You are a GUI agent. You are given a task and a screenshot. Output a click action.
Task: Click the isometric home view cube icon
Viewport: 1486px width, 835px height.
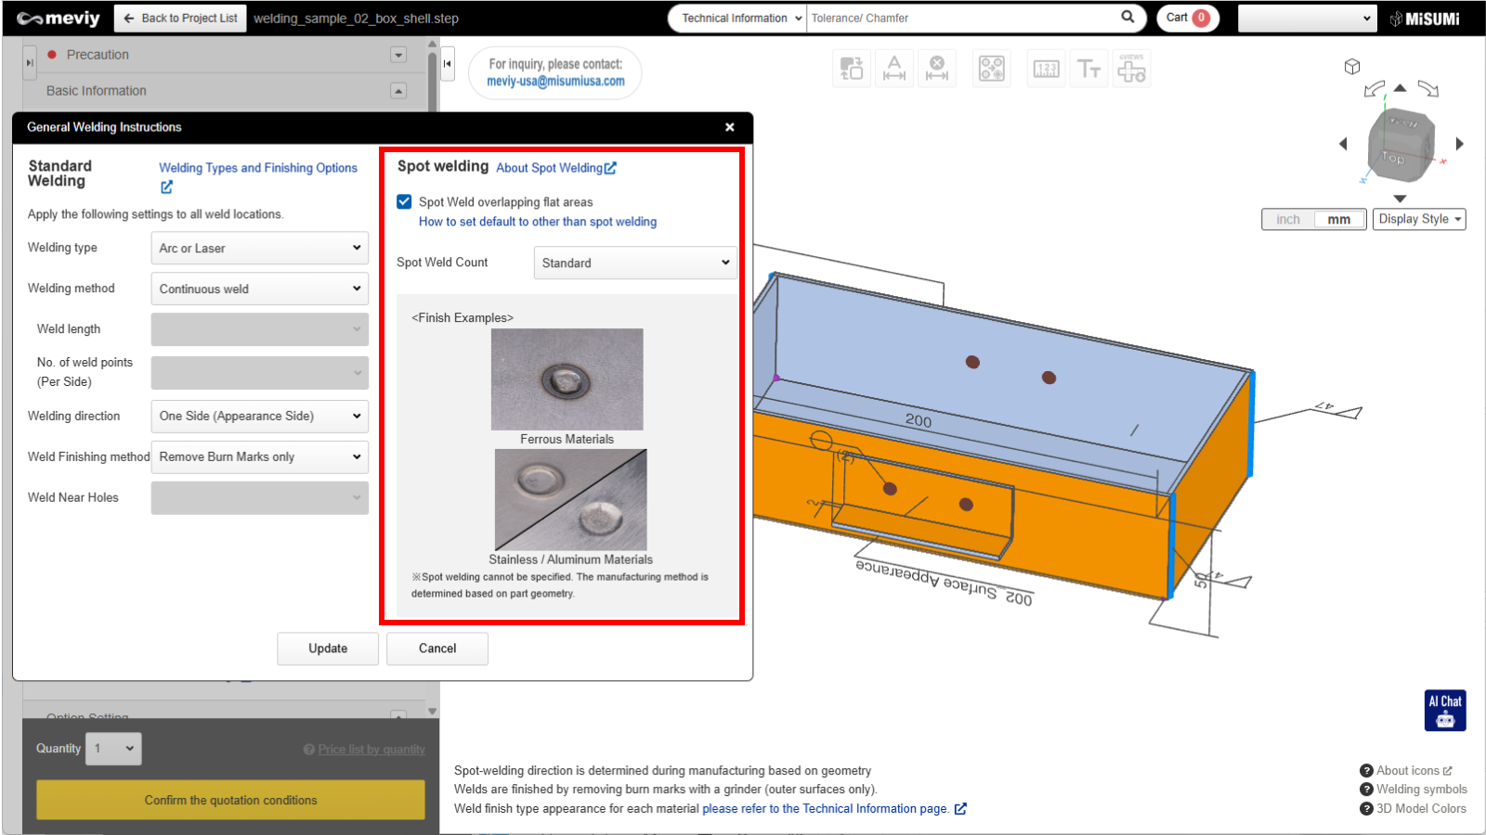click(x=1352, y=67)
